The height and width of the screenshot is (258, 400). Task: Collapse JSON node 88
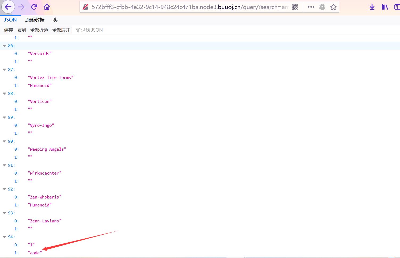pyautogui.click(x=4, y=94)
